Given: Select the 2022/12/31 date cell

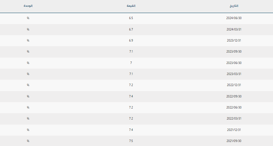Looking at the screenshot, I should pyautogui.click(x=234, y=85).
